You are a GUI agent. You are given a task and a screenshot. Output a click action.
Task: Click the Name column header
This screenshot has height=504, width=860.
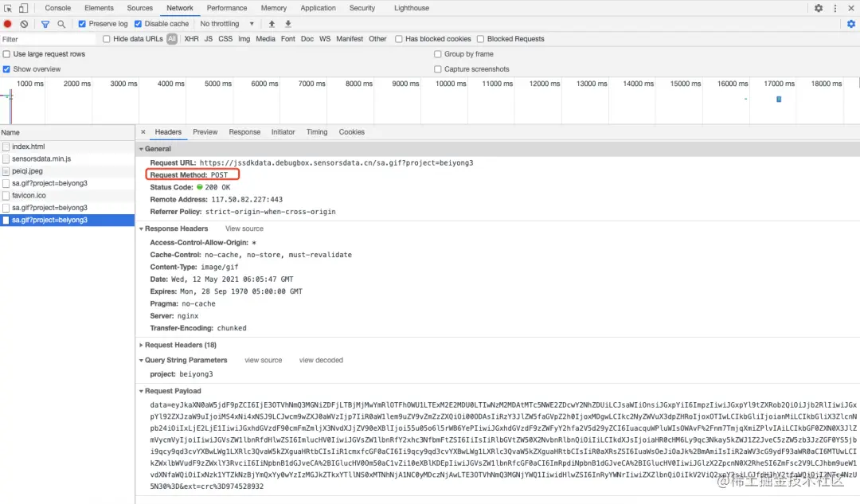pyautogui.click(x=67, y=133)
